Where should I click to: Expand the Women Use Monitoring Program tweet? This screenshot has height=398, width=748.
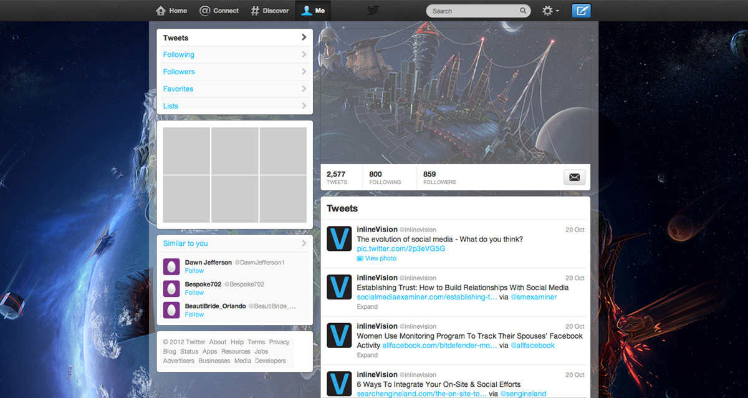coord(367,355)
